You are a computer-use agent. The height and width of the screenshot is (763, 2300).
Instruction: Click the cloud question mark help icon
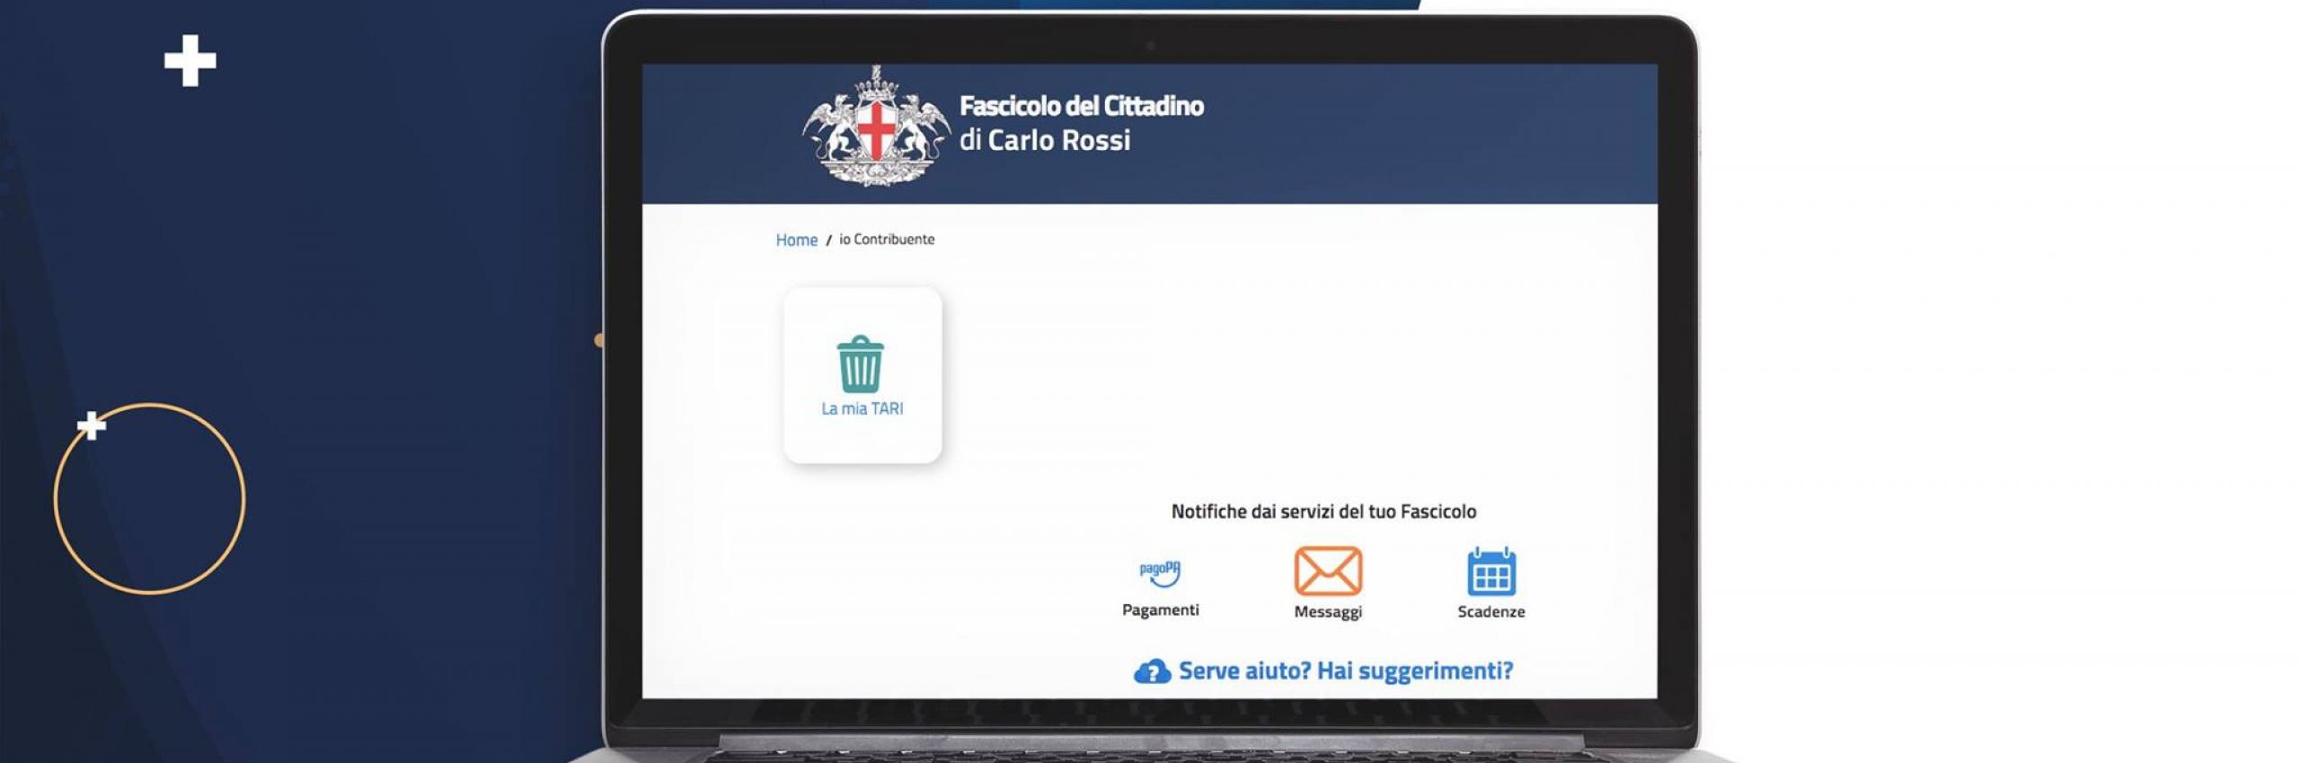pos(1152,671)
